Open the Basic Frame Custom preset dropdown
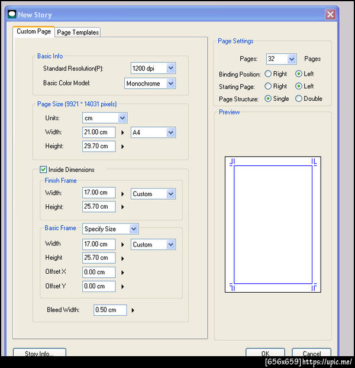This screenshot has height=368, width=355. 153,245
